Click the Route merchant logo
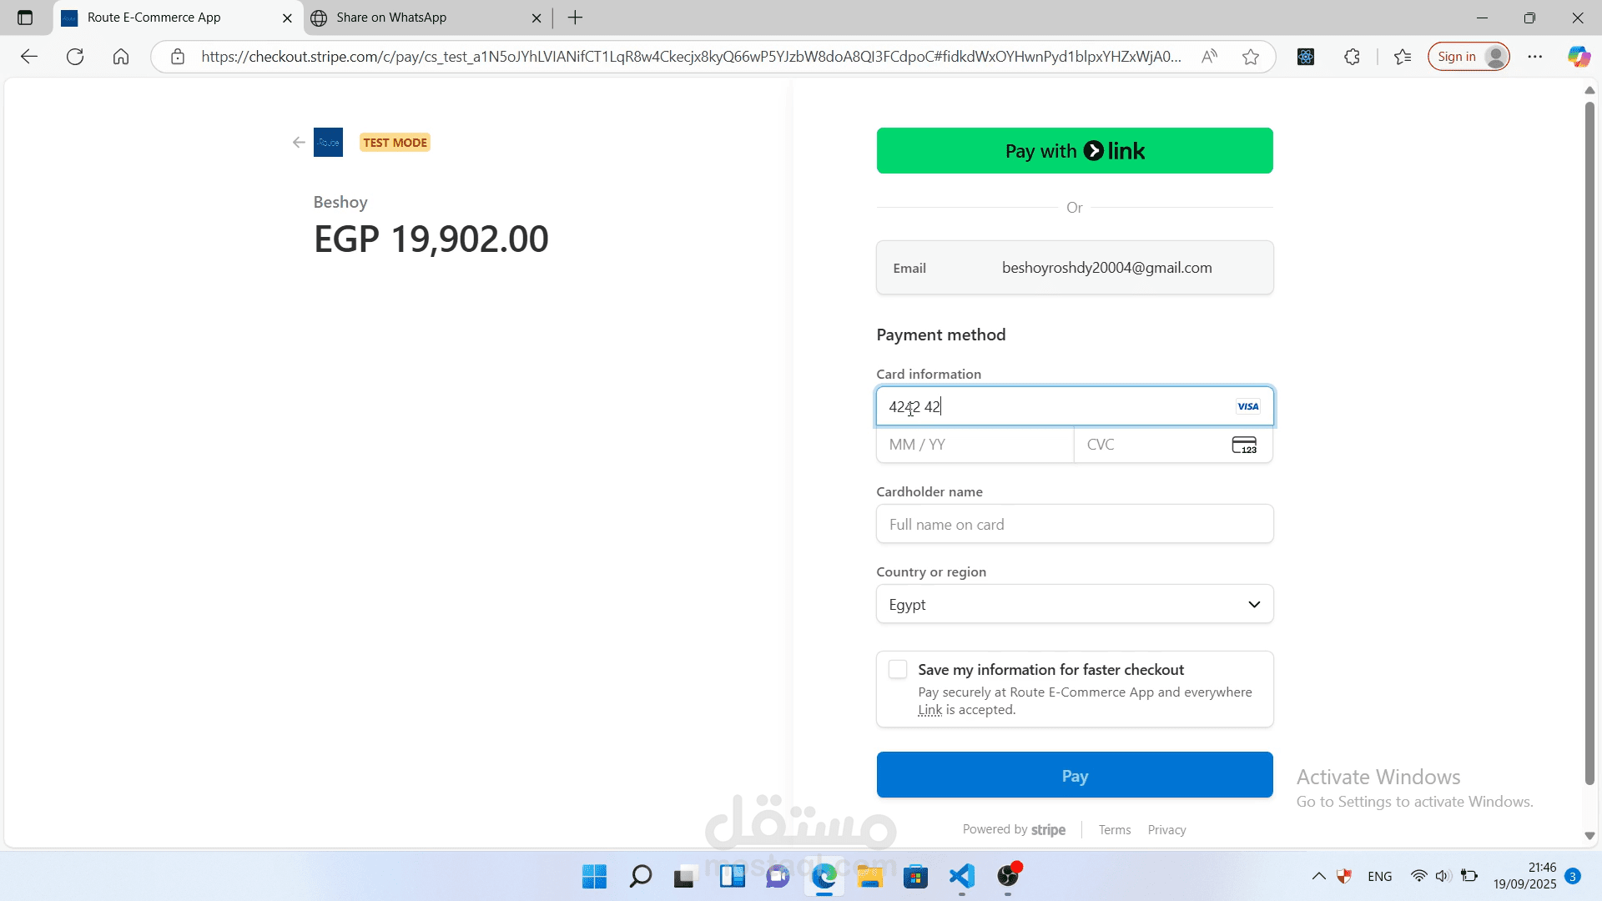Viewport: 1602px width, 901px height. pos(328,143)
